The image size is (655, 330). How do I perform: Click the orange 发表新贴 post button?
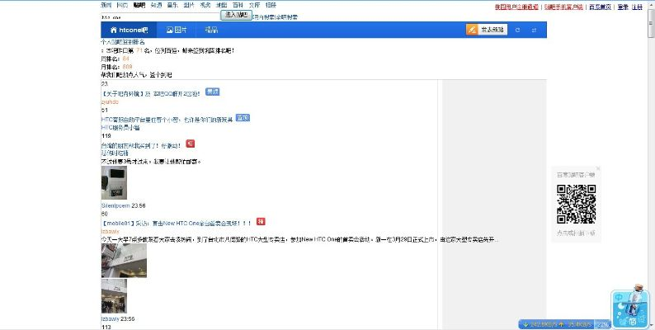click(486, 30)
